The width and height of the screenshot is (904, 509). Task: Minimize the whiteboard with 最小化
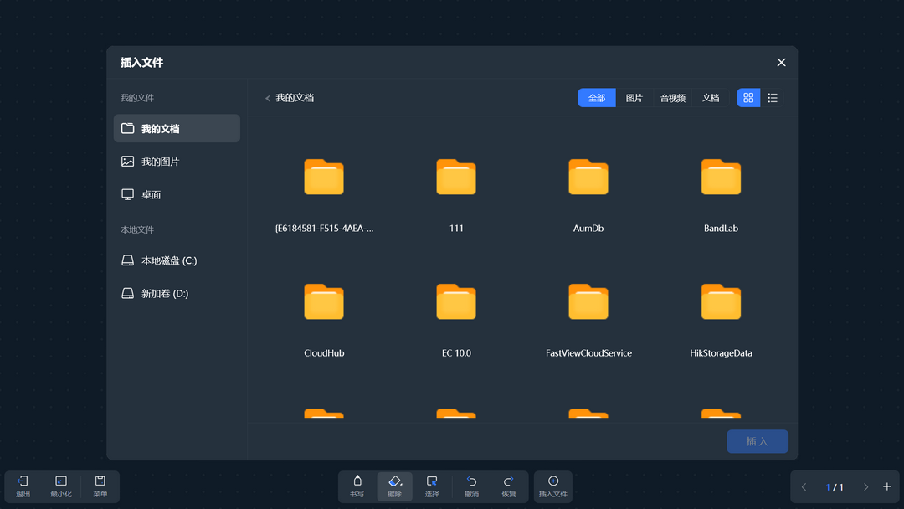tap(61, 486)
